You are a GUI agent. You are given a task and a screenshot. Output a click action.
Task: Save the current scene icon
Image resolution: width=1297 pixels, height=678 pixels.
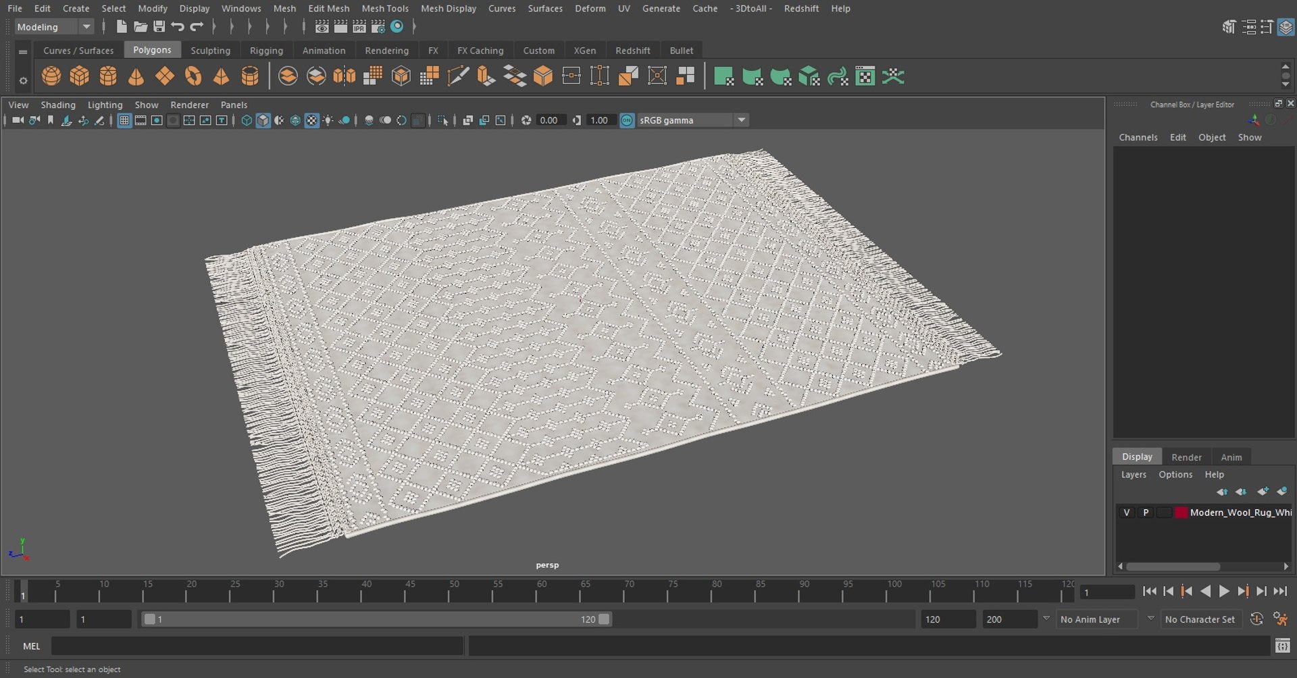[159, 26]
